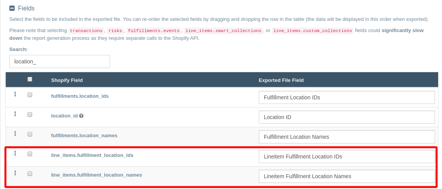Click the Fields section heading
This screenshot has width=442, height=189.
tap(26, 8)
